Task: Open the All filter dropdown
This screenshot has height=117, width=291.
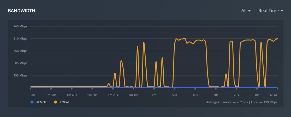Action: point(246,11)
